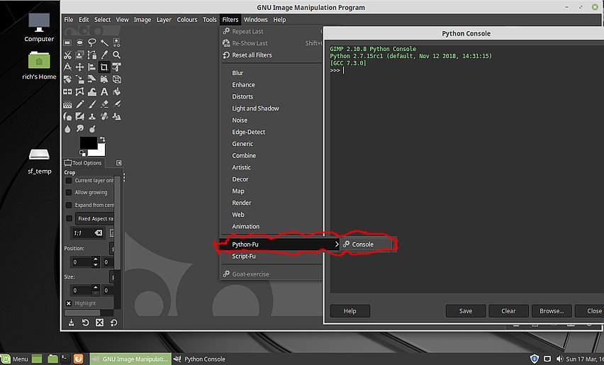604x365 pixels.
Task: Select the Rotate tool
Action: [67, 79]
